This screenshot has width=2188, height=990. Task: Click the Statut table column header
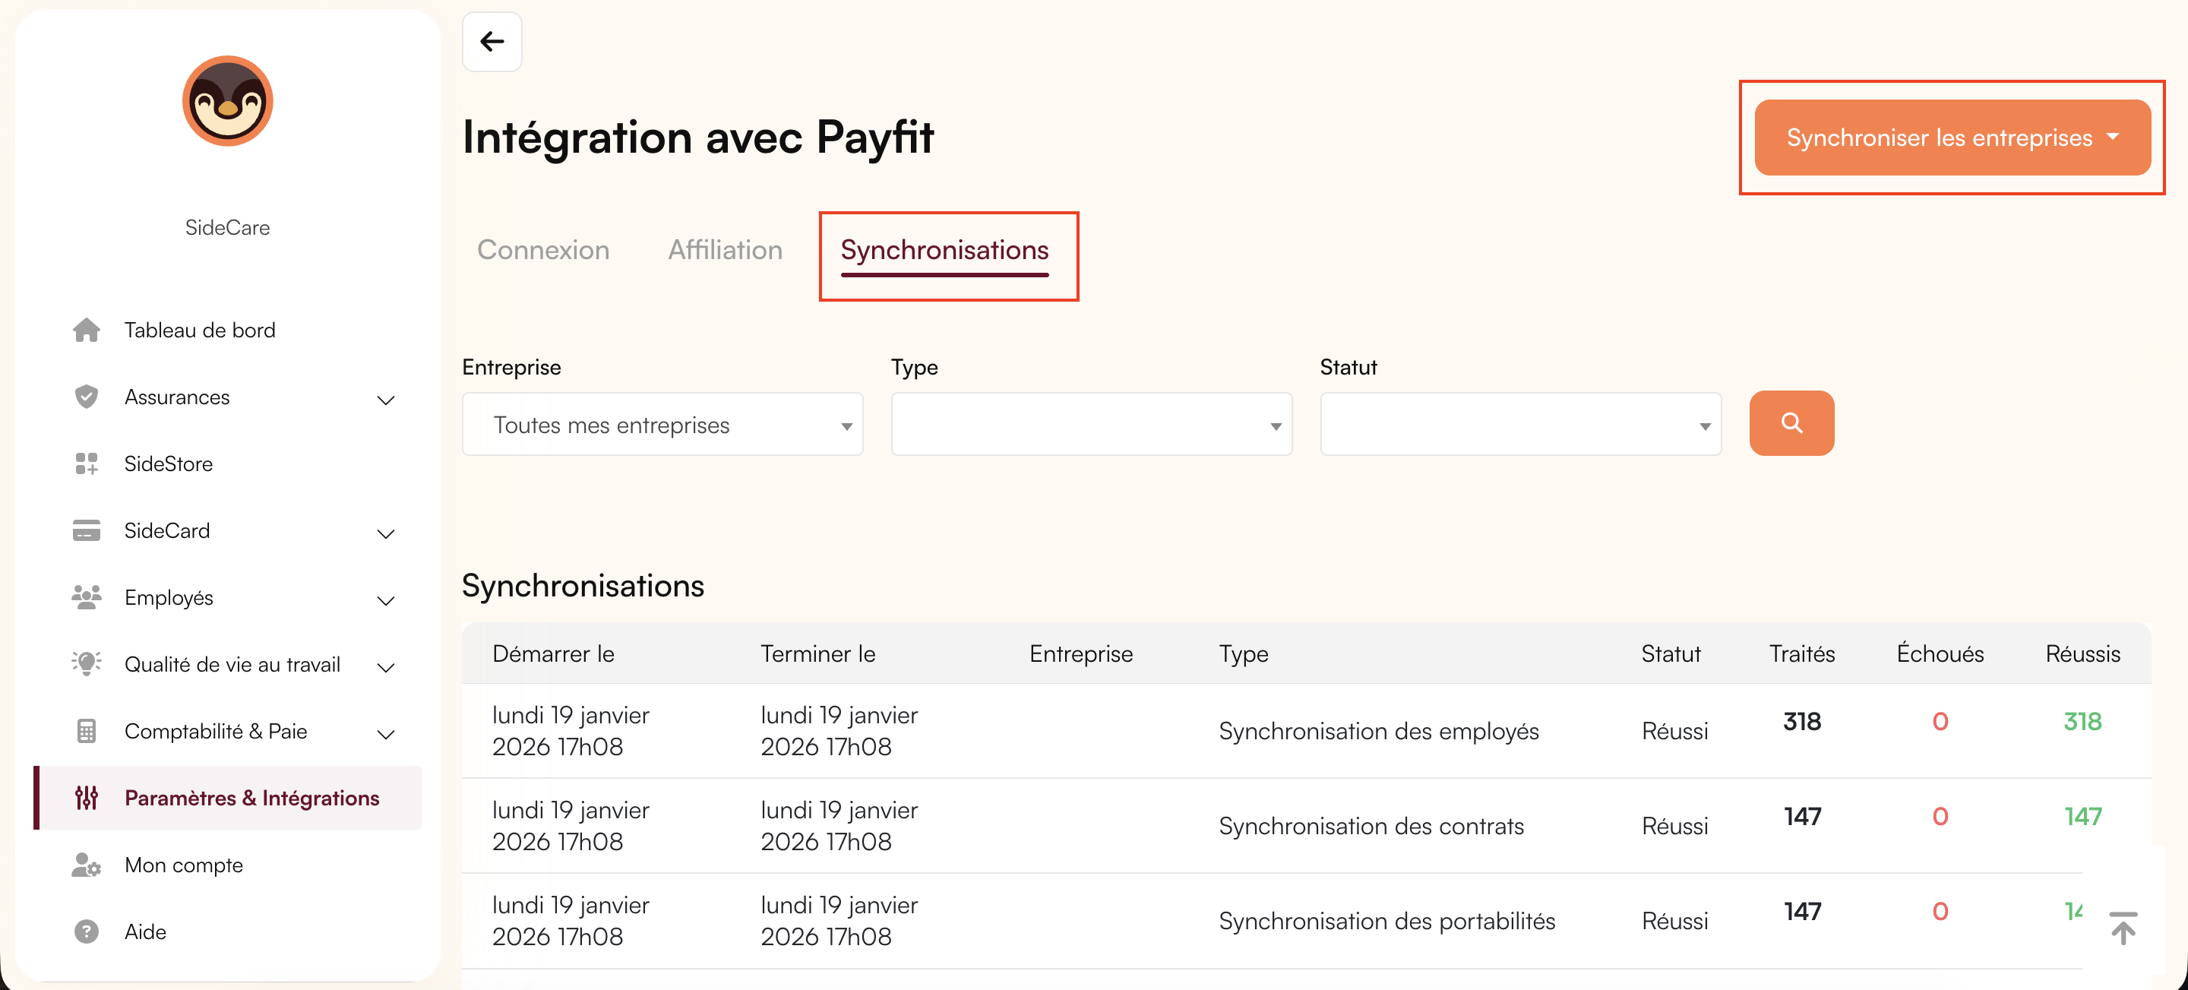tap(1671, 653)
